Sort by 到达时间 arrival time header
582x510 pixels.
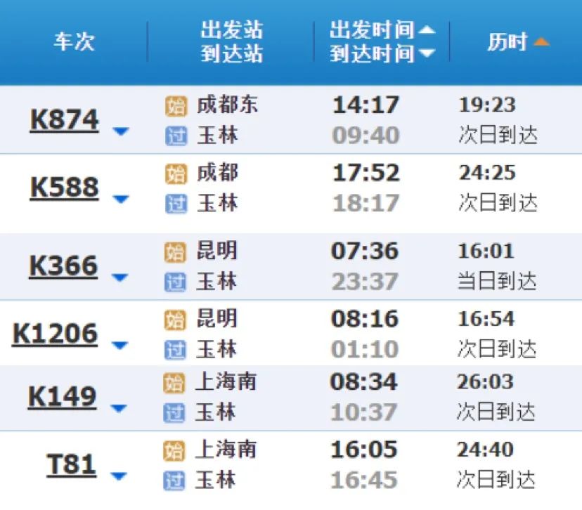(382, 53)
